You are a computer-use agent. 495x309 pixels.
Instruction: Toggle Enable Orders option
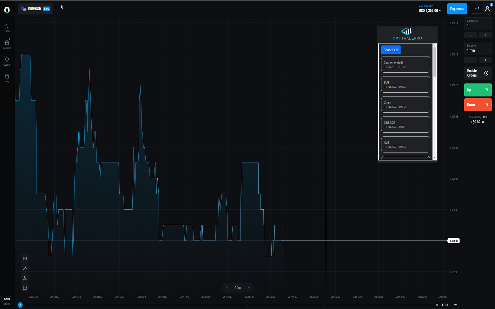pos(478,73)
